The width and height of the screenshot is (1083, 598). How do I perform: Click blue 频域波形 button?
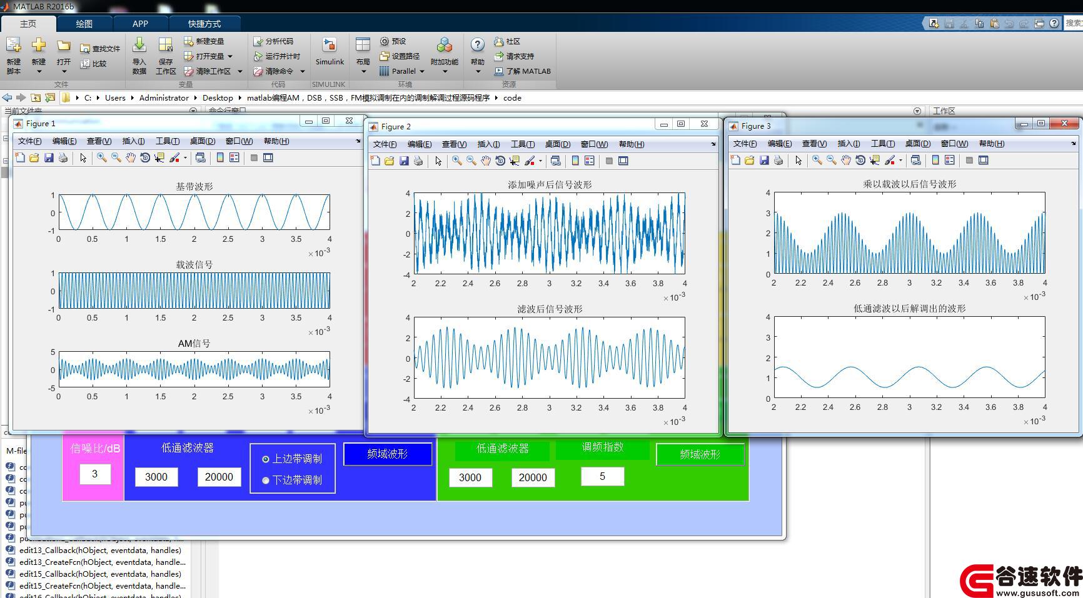[388, 454]
